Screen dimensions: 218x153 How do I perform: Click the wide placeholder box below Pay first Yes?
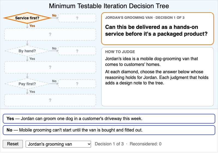(50, 100)
